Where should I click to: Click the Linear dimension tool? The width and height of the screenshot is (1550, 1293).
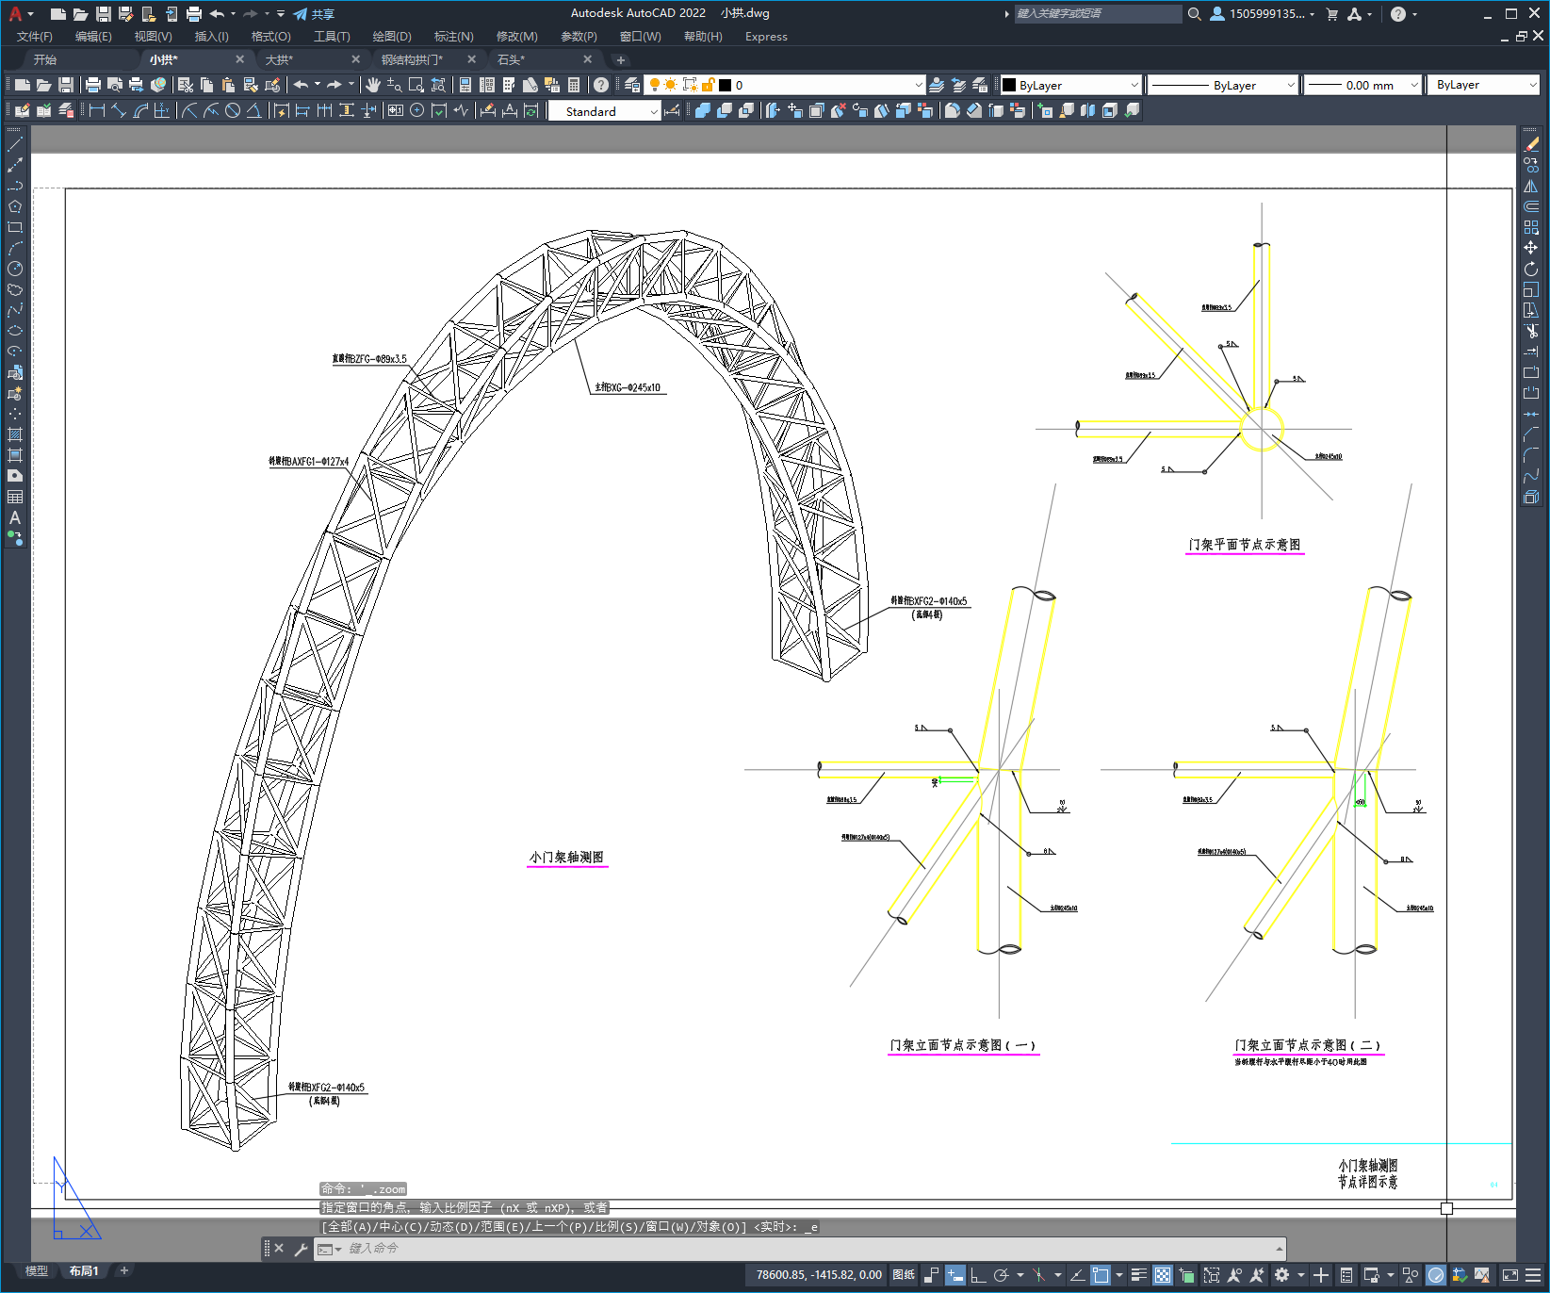pos(96,111)
